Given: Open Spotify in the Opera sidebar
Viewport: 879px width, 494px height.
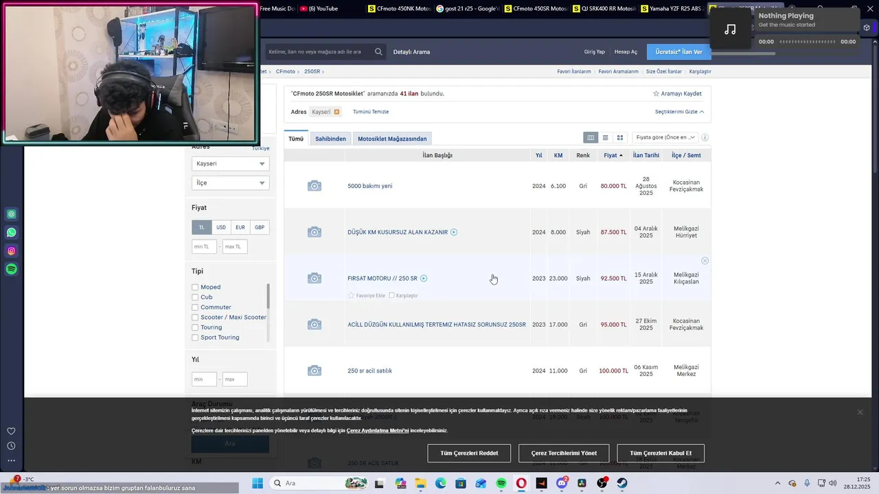Looking at the screenshot, I should click(12, 270).
